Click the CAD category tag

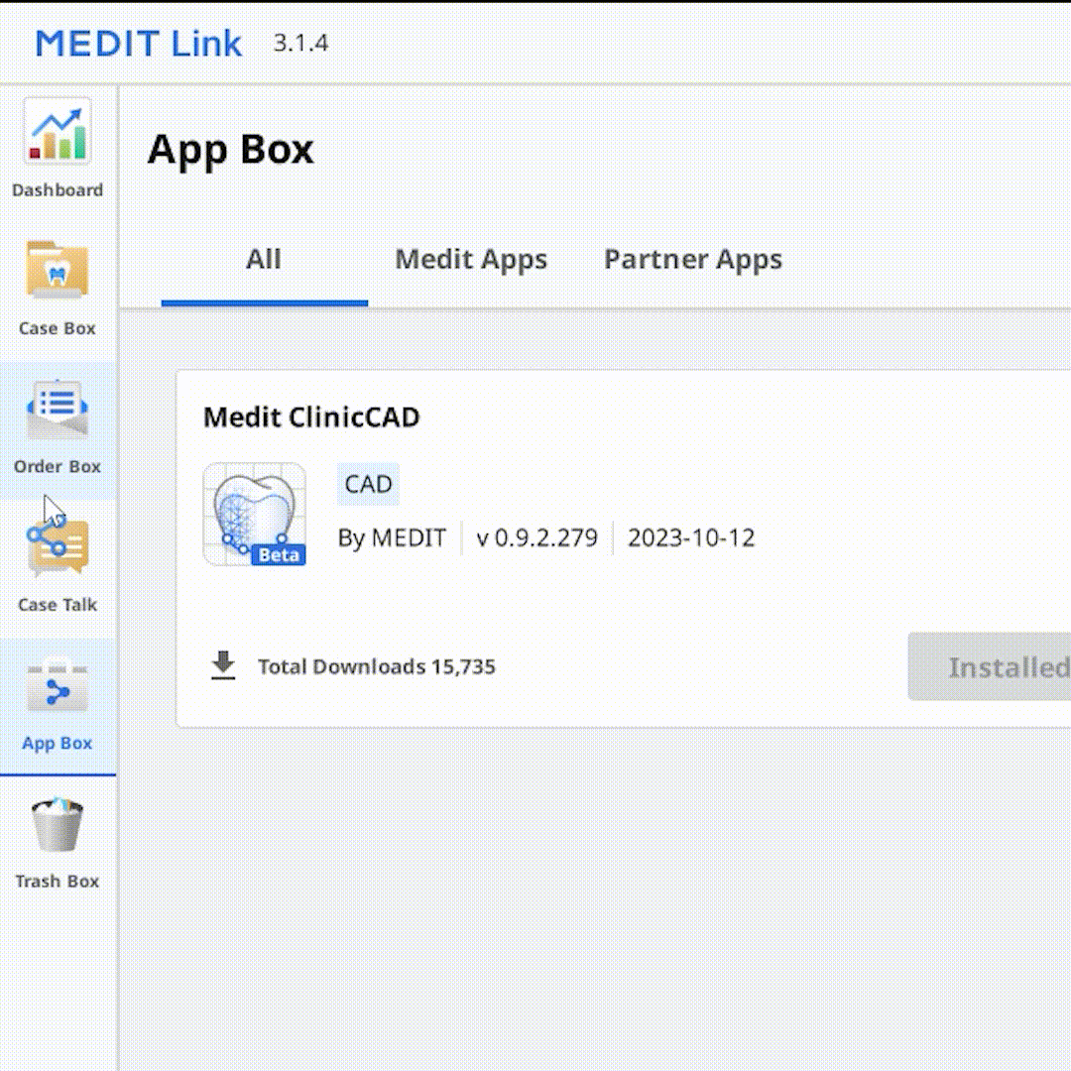tap(368, 484)
